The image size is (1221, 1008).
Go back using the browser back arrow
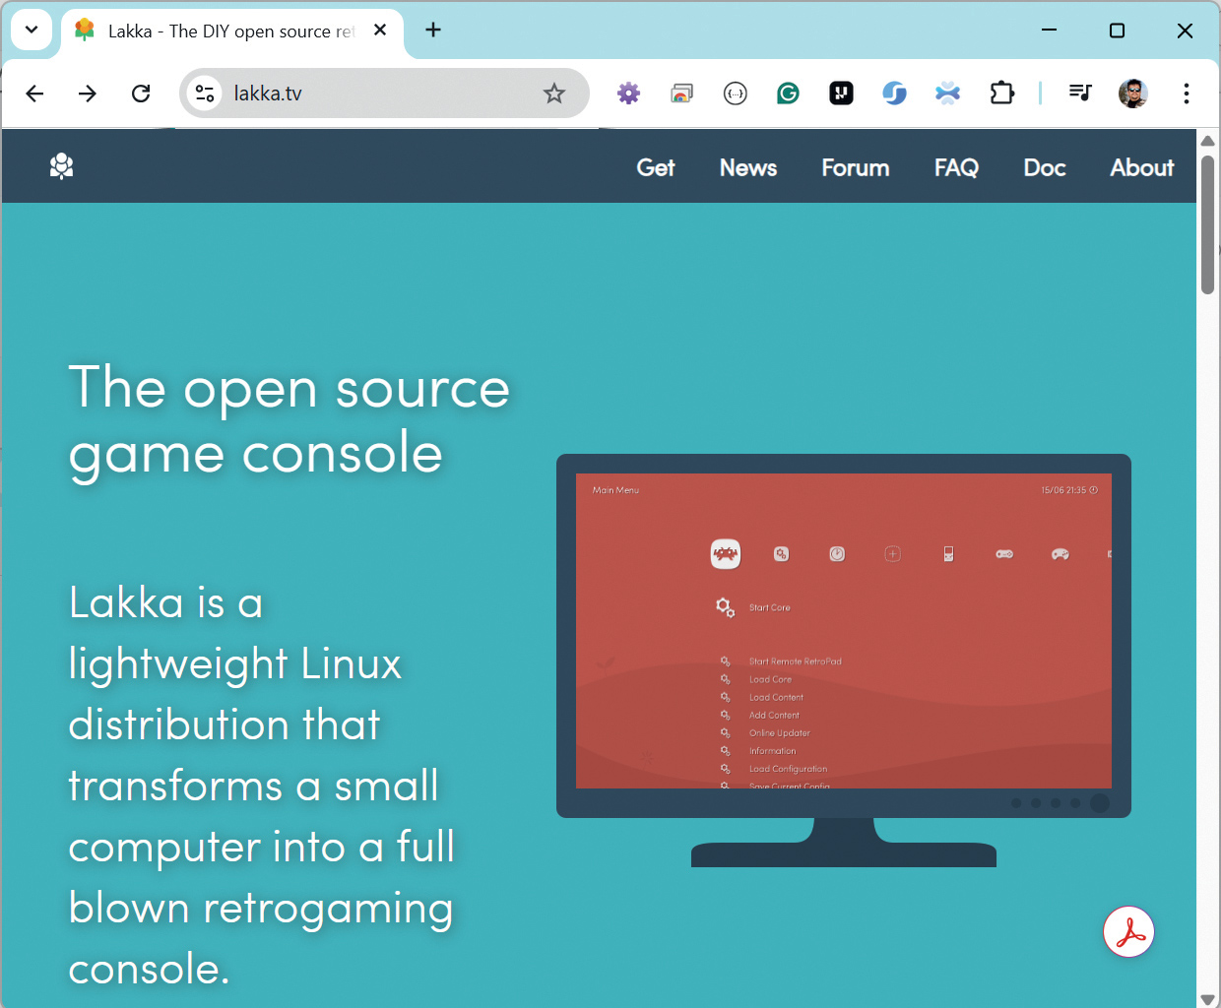(35, 94)
